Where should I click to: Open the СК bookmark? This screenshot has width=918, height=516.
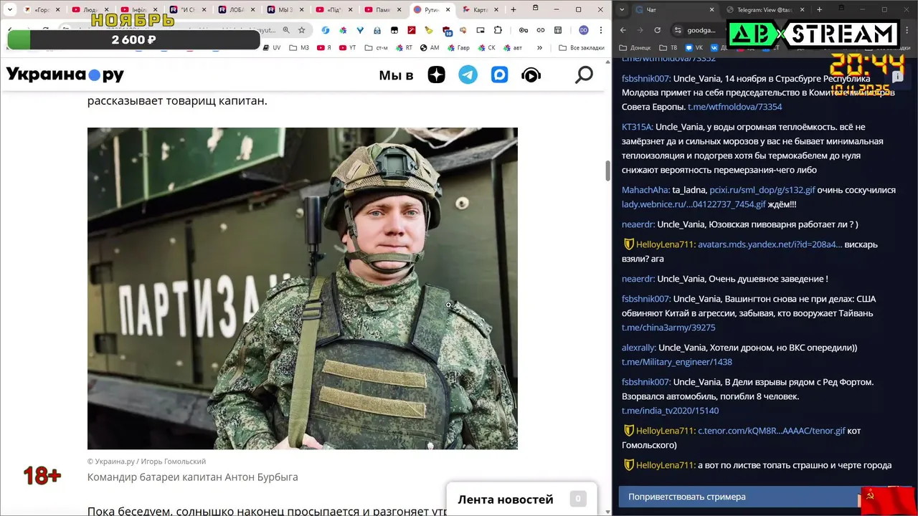486,47
